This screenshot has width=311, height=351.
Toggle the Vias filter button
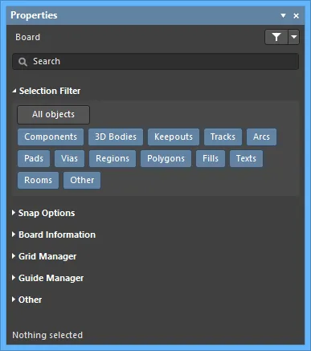69,158
